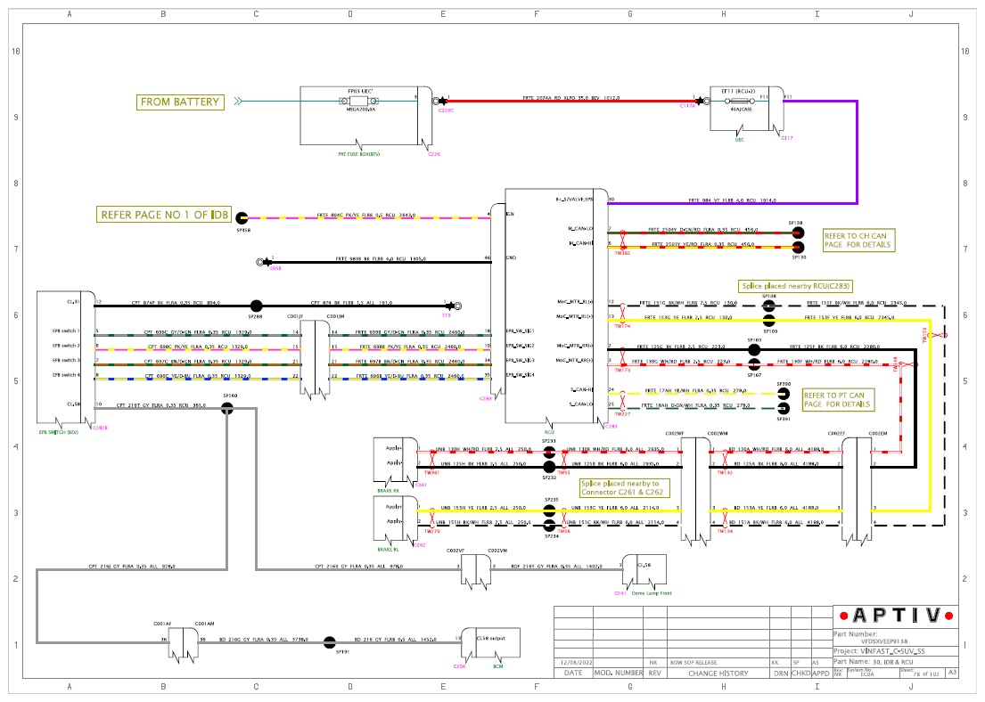Click the C001JF/C001JM inline connector

(x=316, y=359)
